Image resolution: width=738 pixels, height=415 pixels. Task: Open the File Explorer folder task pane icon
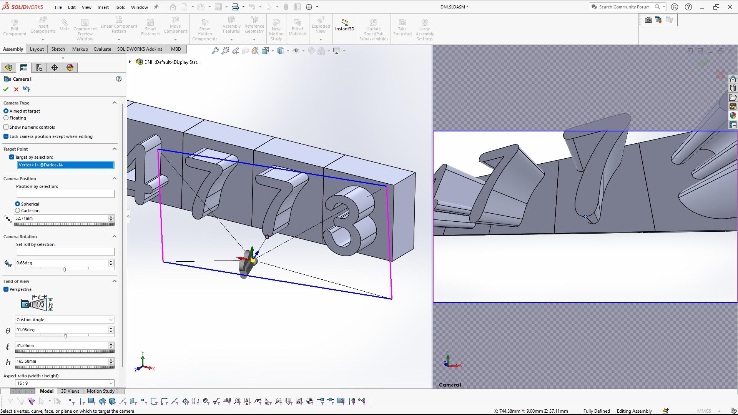pyautogui.click(x=733, y=97)
